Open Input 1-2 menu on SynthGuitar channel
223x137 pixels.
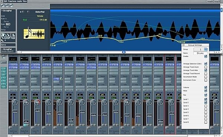(x=91, y=87)
